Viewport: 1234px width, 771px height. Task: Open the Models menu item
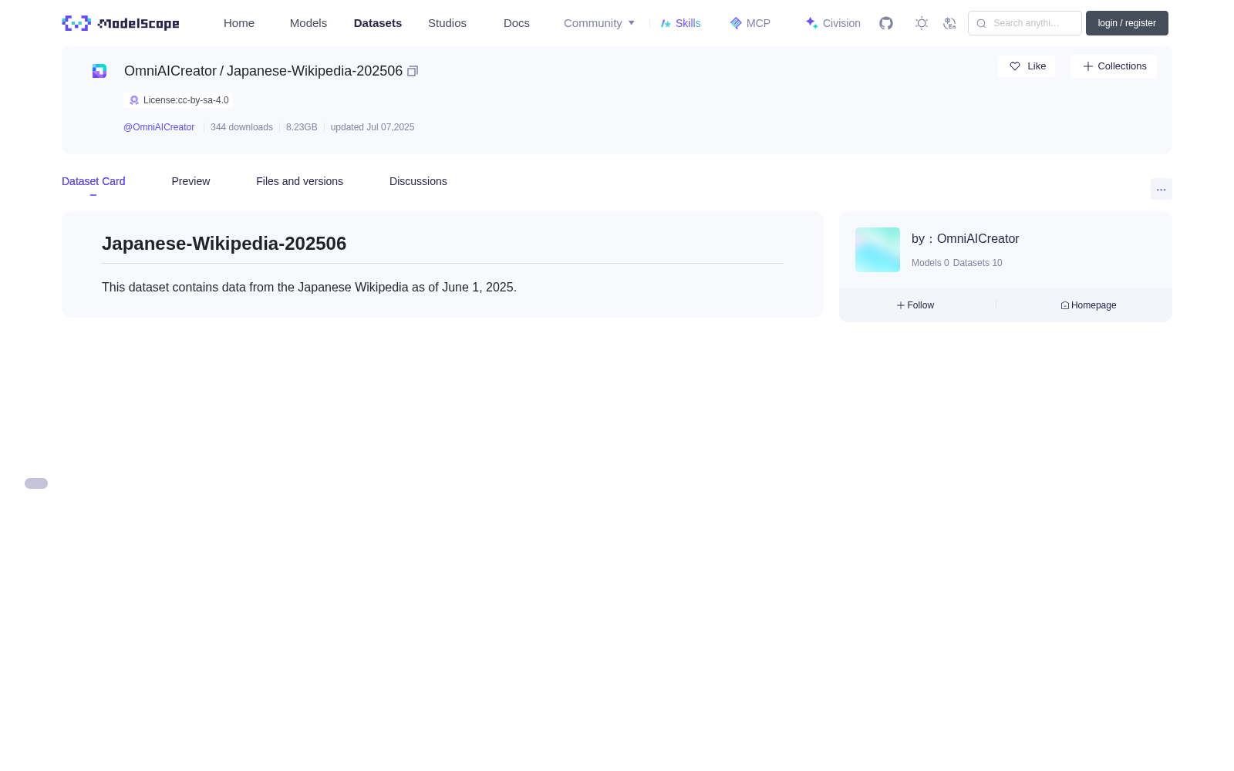tap(308, 23)
